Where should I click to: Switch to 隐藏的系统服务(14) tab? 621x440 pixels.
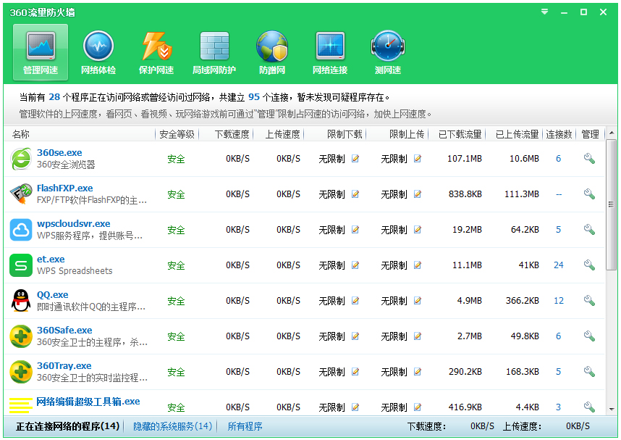click(x=172, y=426)
